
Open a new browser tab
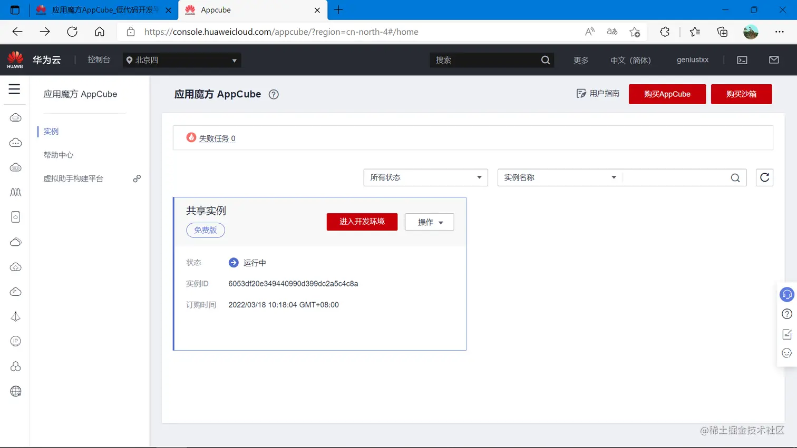(x=338, y=10)
